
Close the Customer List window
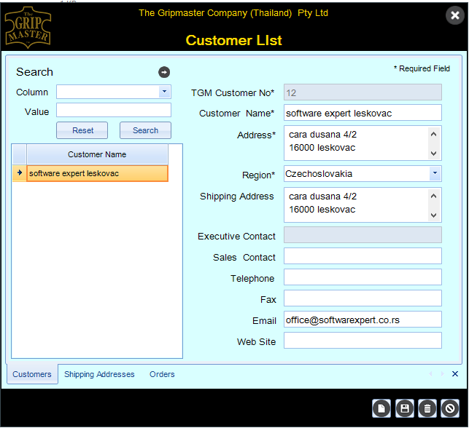454,15
